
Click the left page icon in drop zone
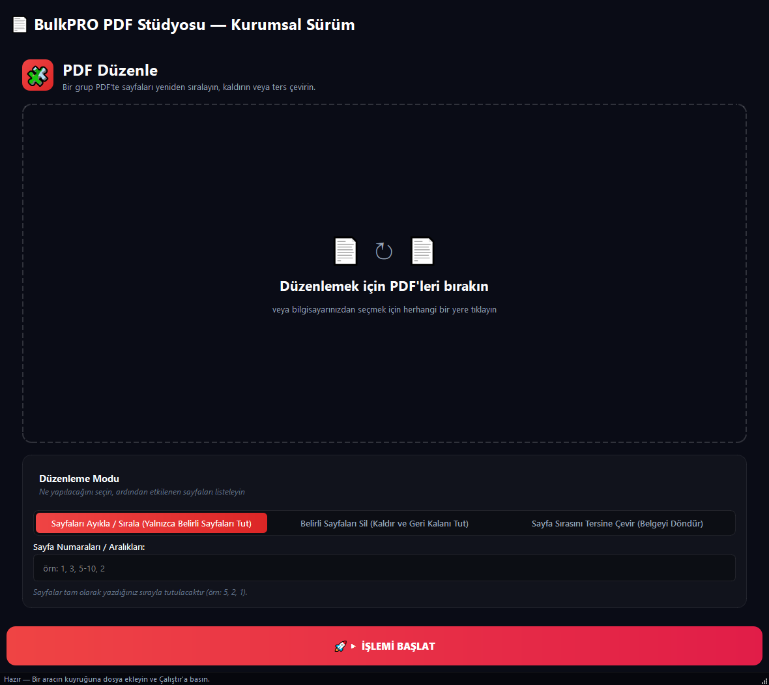(345, 251)
